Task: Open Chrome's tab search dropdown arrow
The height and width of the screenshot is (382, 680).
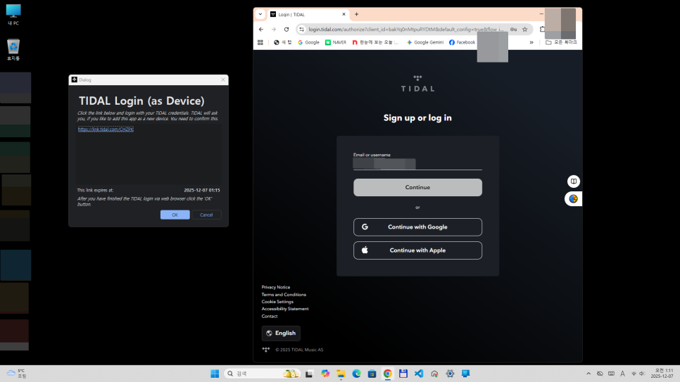Action: (x=260, y=14)
